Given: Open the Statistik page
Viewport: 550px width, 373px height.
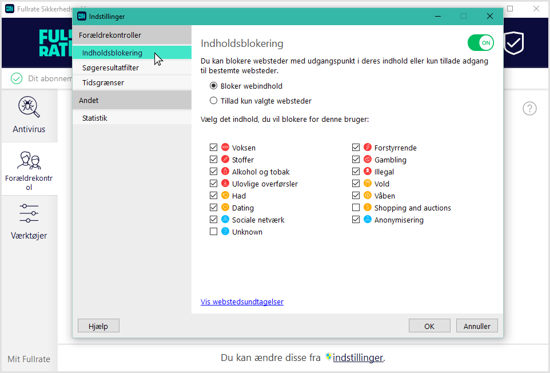Looking at the screenshot, I should [95, 118].
